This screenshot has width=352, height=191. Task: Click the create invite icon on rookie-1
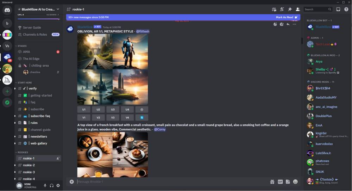(58, 158)
